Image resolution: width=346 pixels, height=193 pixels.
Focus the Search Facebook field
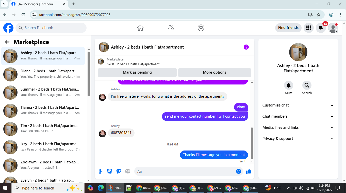(x=51, y=28)
